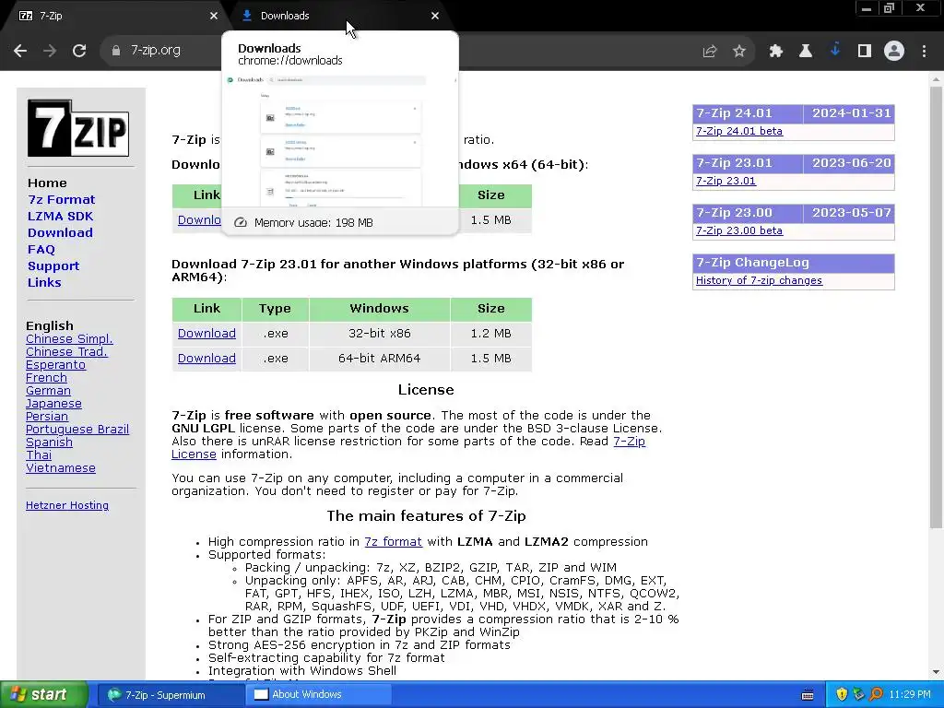The width and height of the screenshot is (944, 708).
Task: Toggle the side panel icon
Action: (865, 52)
